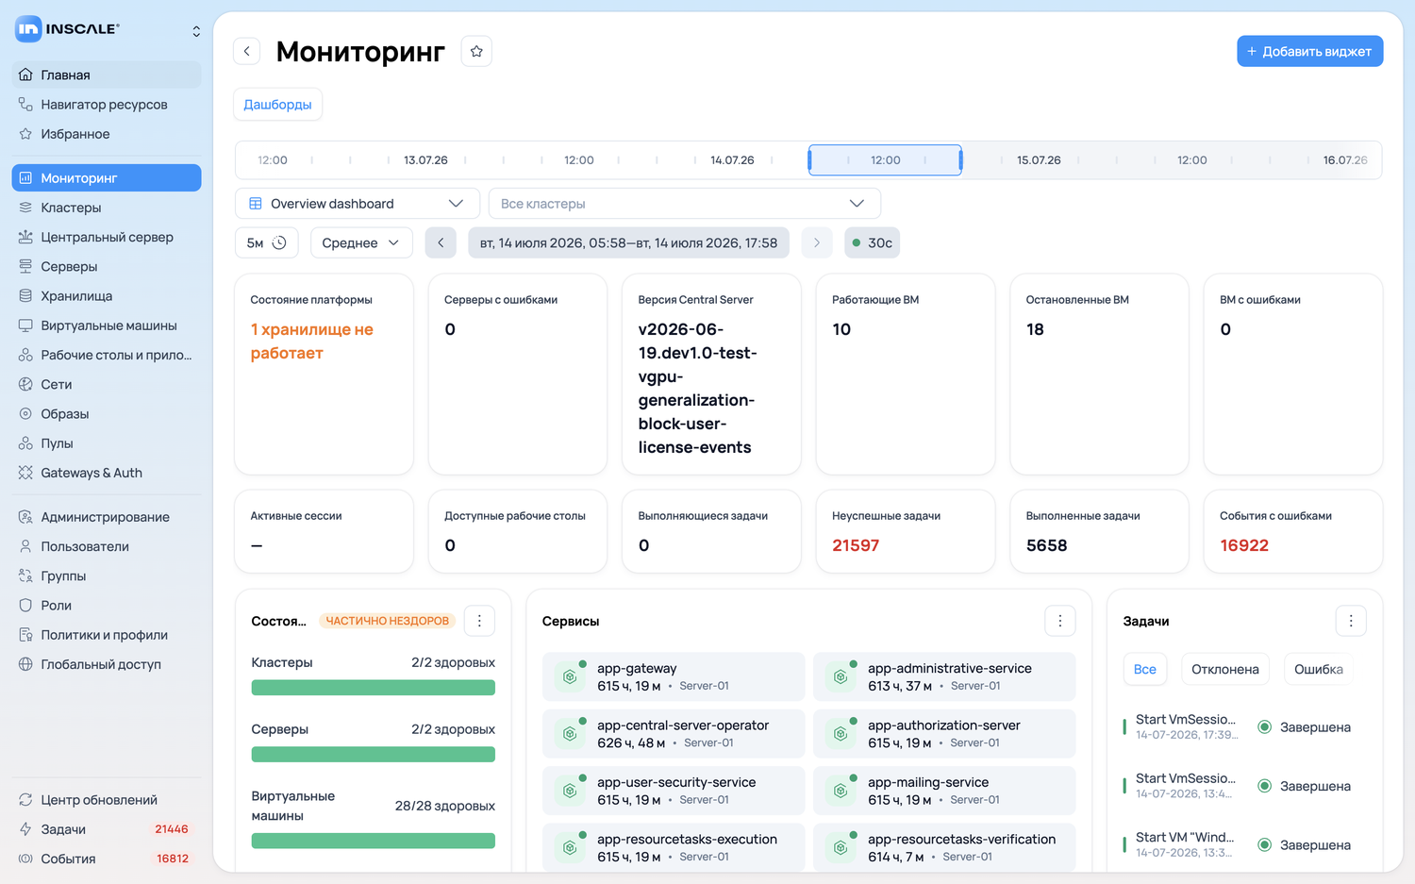Open Виртуальные машины in the sidebar

(x=107, y=325)
